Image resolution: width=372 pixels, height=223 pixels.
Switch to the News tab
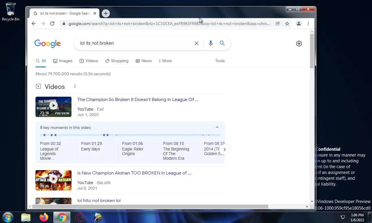tap(144, 61)
